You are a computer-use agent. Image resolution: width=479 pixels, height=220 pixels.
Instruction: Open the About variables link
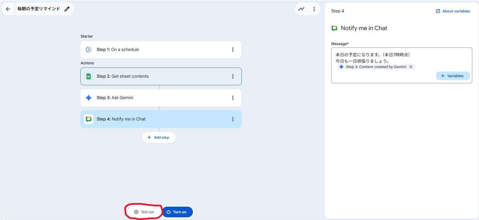(453, 11)
